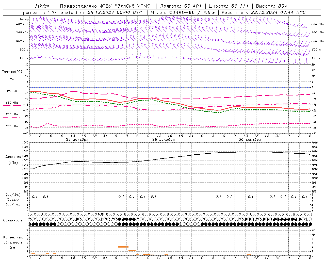Click the latitude value "Широта: 56.111"
Viewport: 325px width, 260px height.
[x=229, y=6]
